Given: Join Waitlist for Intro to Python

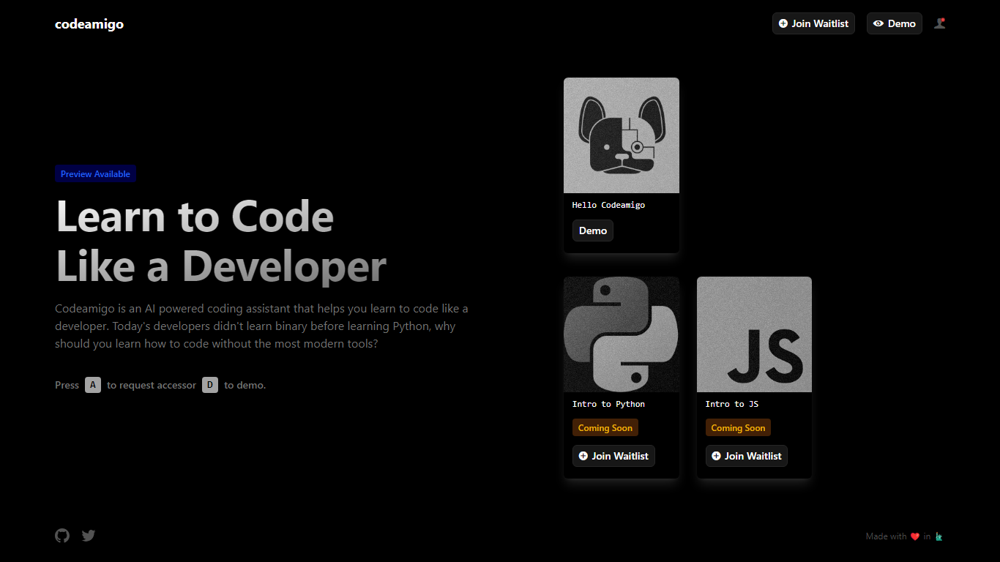Looking at the screenshot, I should (613, 456).
